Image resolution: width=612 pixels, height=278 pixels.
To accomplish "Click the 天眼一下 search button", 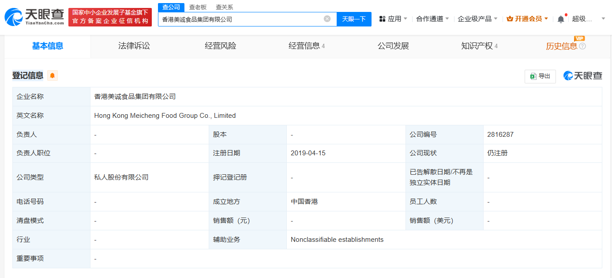I will (x=354, y=19).
